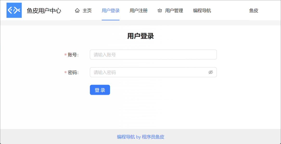Toggle password visibility eye icon
The image size is (281, 144).
click(x=210, y=72)
